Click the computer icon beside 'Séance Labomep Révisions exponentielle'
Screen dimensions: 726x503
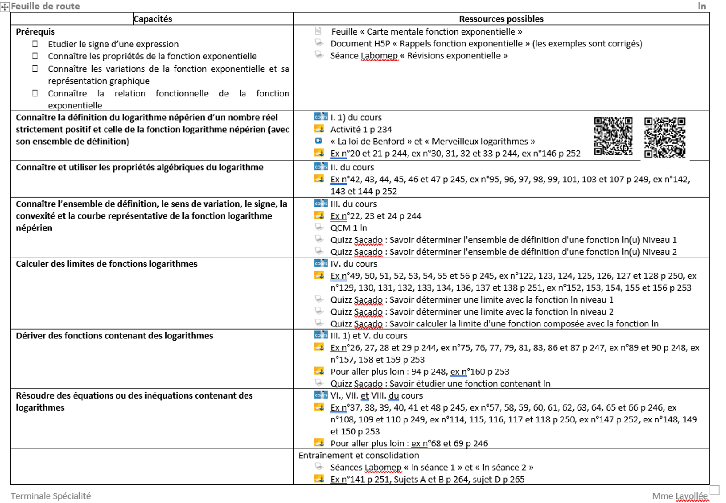[319, 55]
